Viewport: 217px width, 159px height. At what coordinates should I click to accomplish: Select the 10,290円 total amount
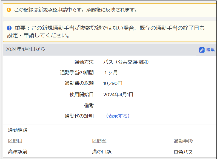113,83
